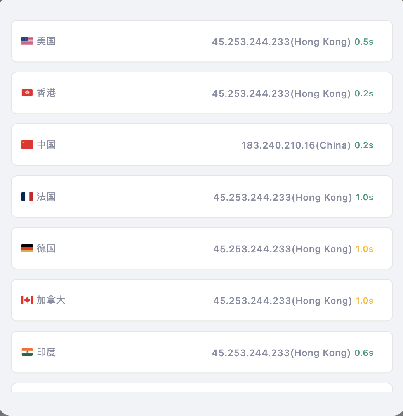Select the 中国 country label
This screenshot has width=403, height=416.
pyautogui.click(x=46, y=145)
